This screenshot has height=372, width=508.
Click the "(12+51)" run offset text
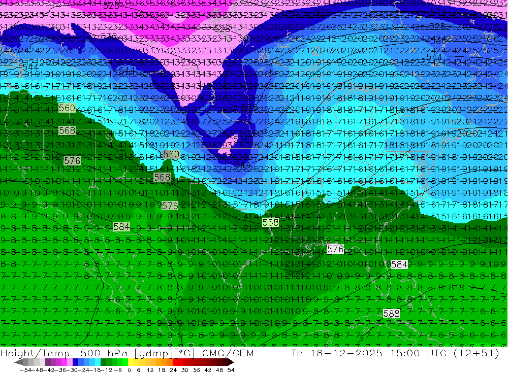coord(477,353)
